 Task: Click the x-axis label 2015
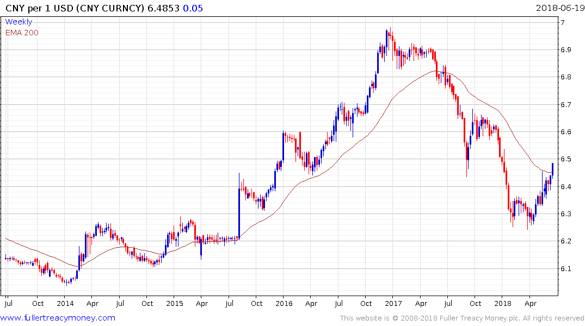click(x=175, y=303)
